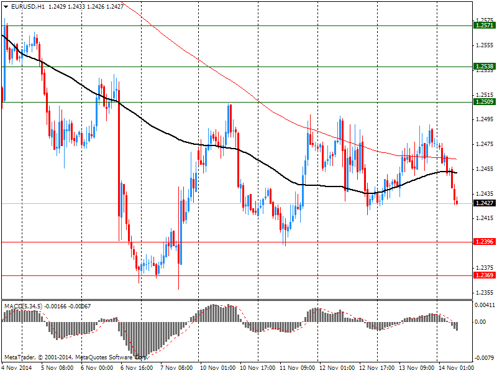Click the 1.2495 price axis value

pyautogui.click(x=485, y=119)
